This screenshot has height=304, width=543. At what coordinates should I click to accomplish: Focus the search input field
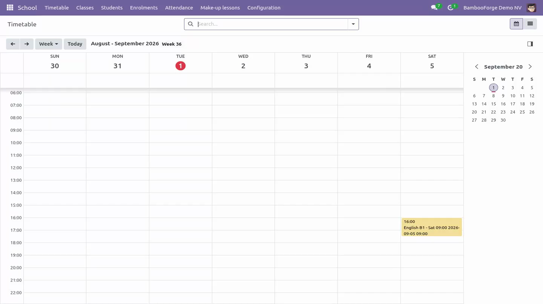tap(272, 24)
